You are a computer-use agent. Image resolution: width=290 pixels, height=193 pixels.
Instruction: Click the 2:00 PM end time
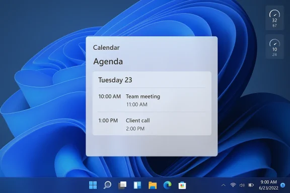[x=135, y=129]
